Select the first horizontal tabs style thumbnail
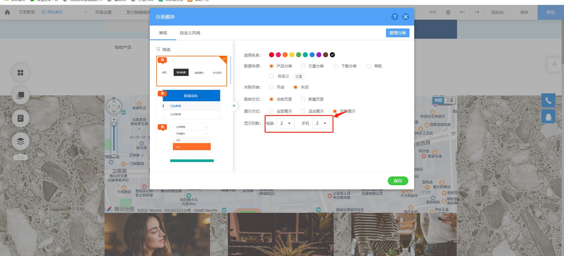Image resolution: width=564 pixels, height=256 pixels. click(x=192, y=71)
